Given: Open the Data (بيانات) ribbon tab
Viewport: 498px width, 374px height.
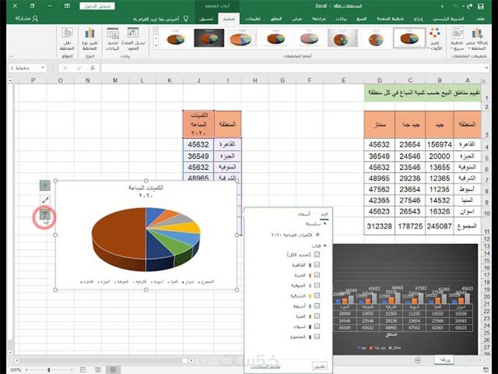Looking at the screenshot, I should click(x=341, y=19).
